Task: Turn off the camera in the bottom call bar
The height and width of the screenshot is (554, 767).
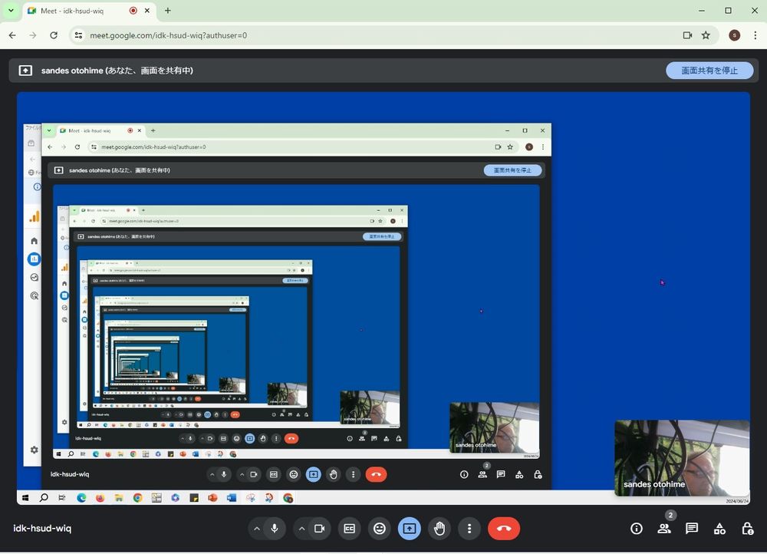Action: point(320,529)
